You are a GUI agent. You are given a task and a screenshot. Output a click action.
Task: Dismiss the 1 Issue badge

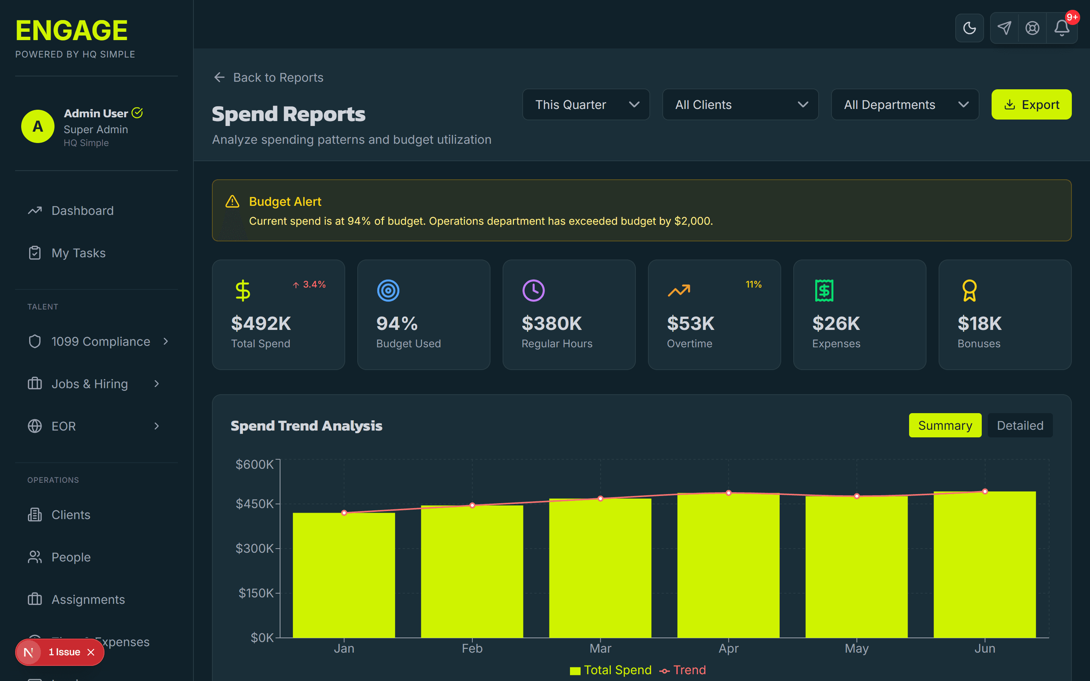91,652
